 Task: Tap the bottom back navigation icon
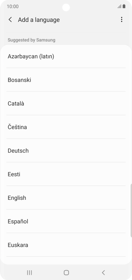(103, 272)
